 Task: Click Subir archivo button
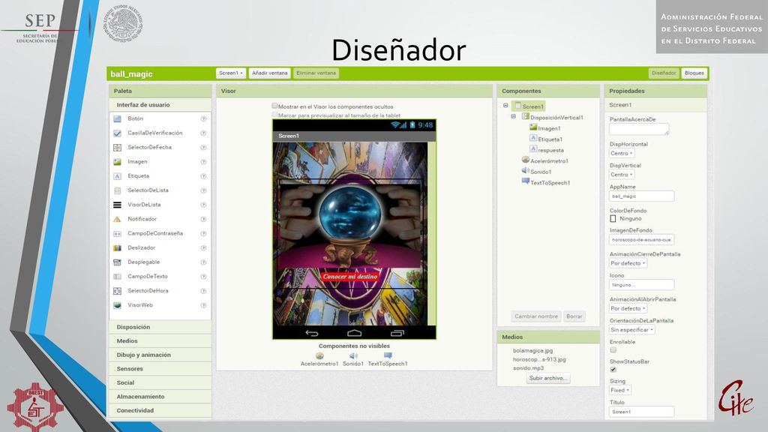(x=548, y=378)
